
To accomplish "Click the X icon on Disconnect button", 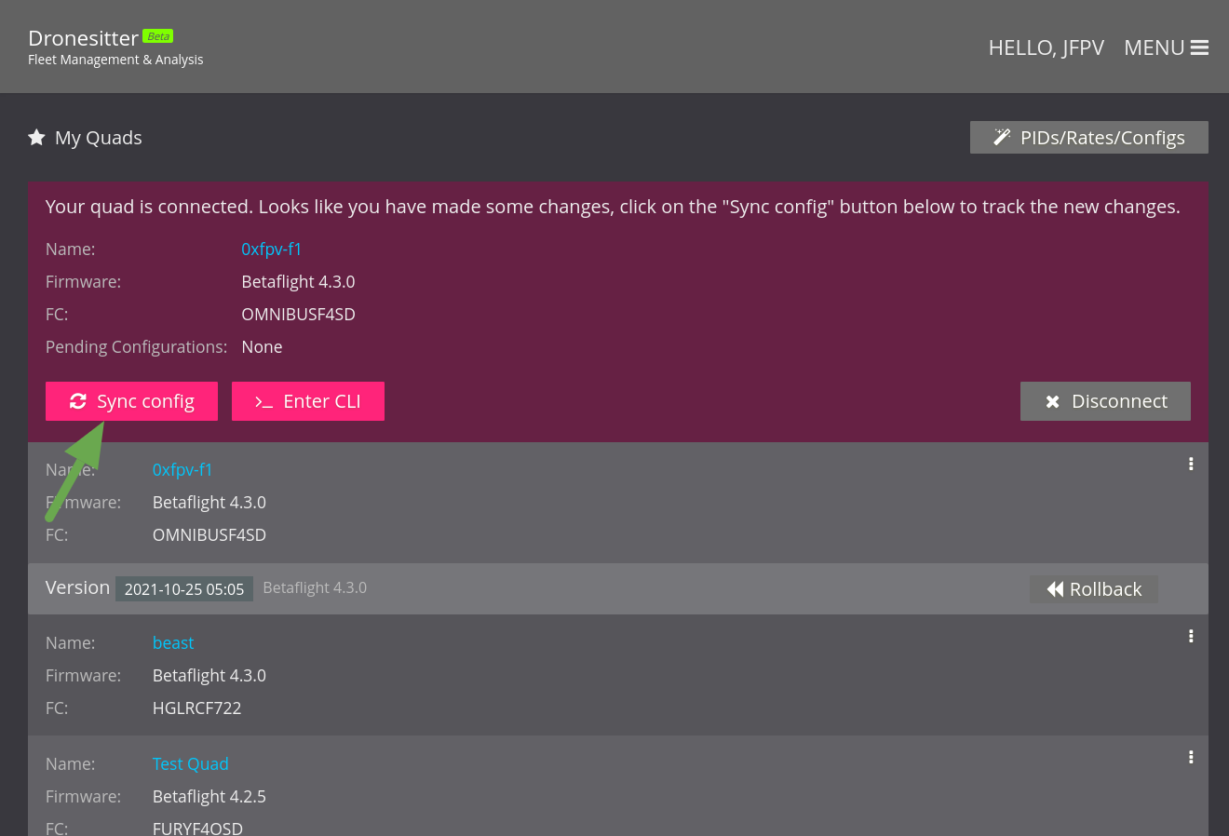I will click(1052, 402).
